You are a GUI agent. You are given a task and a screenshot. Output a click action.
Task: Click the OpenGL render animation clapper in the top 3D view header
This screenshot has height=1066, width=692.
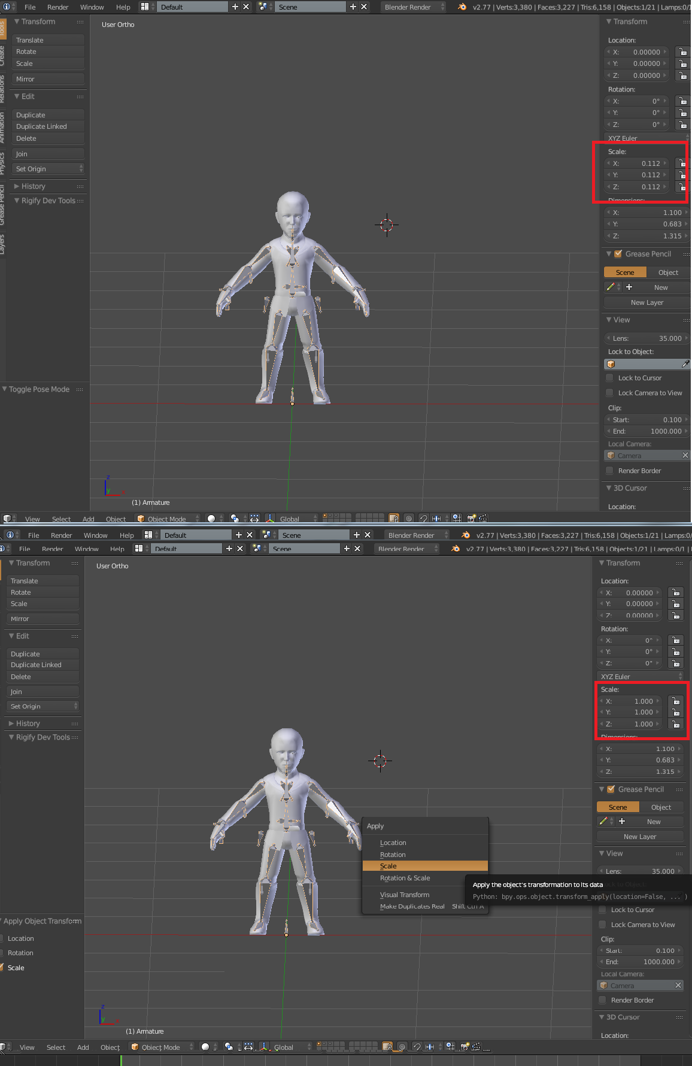[482, 519]
